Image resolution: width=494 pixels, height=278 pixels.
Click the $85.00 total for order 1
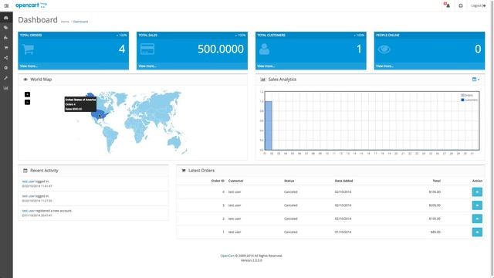(435, 232)
